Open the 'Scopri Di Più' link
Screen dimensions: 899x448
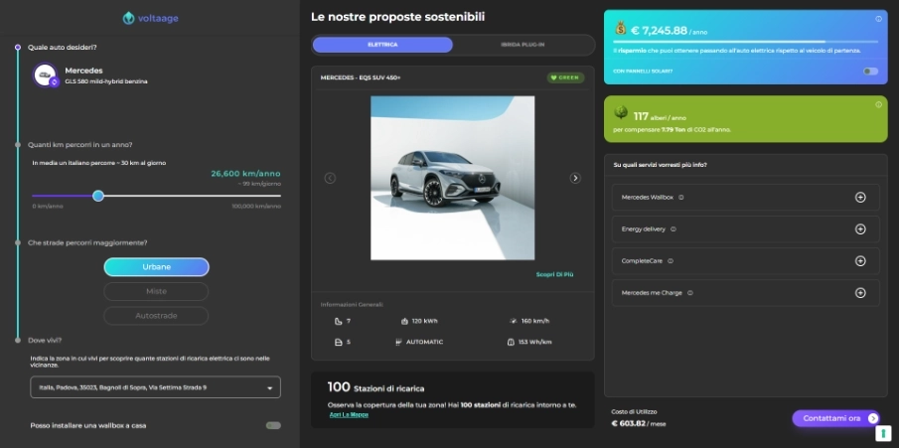(554, 274)
